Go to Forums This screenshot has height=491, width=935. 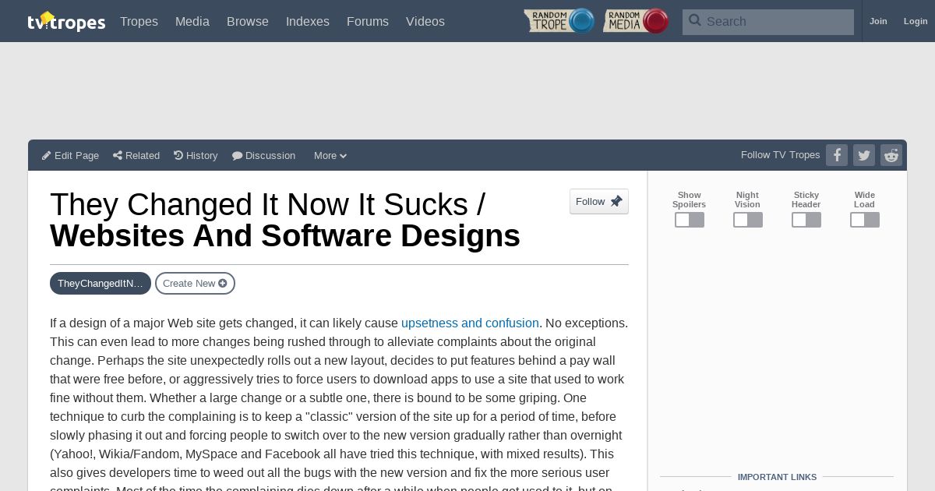coord(368,21)
